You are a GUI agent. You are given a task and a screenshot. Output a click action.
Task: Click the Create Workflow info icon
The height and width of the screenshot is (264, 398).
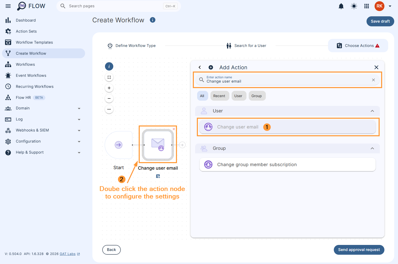coord(153,20)
